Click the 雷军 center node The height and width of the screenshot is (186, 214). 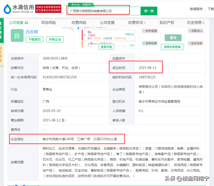173,38
